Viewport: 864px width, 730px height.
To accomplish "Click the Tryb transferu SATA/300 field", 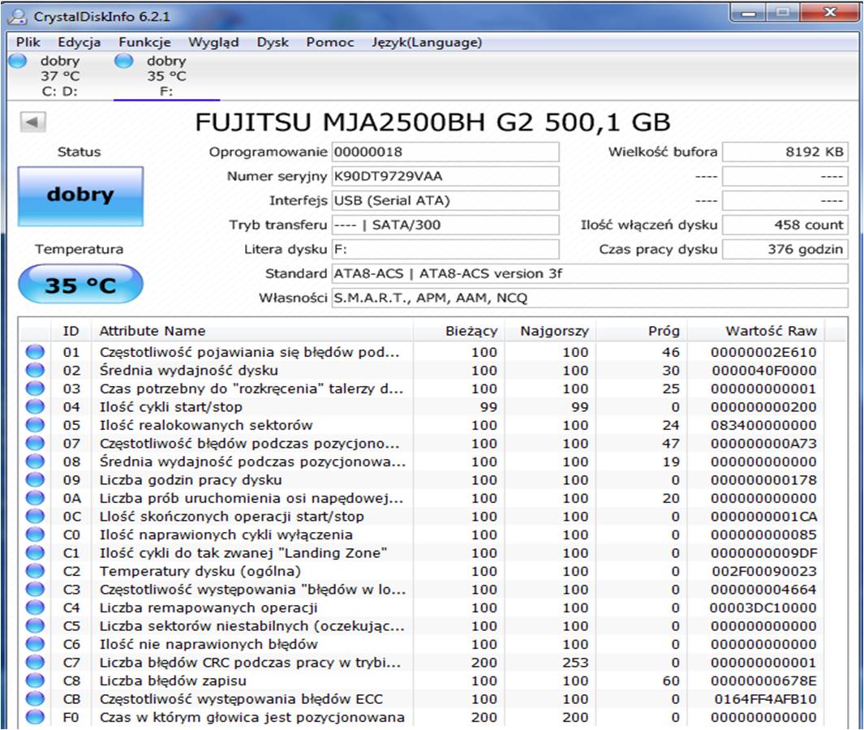I will (x=445, y=225).
